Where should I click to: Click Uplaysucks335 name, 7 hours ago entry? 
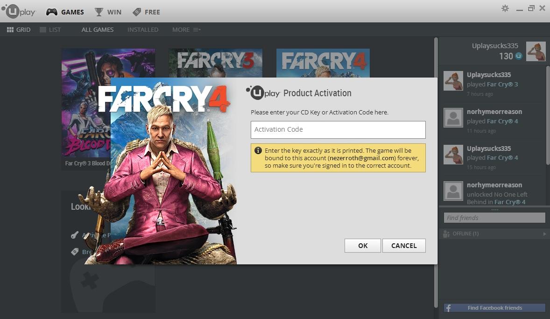click(489, 75)
